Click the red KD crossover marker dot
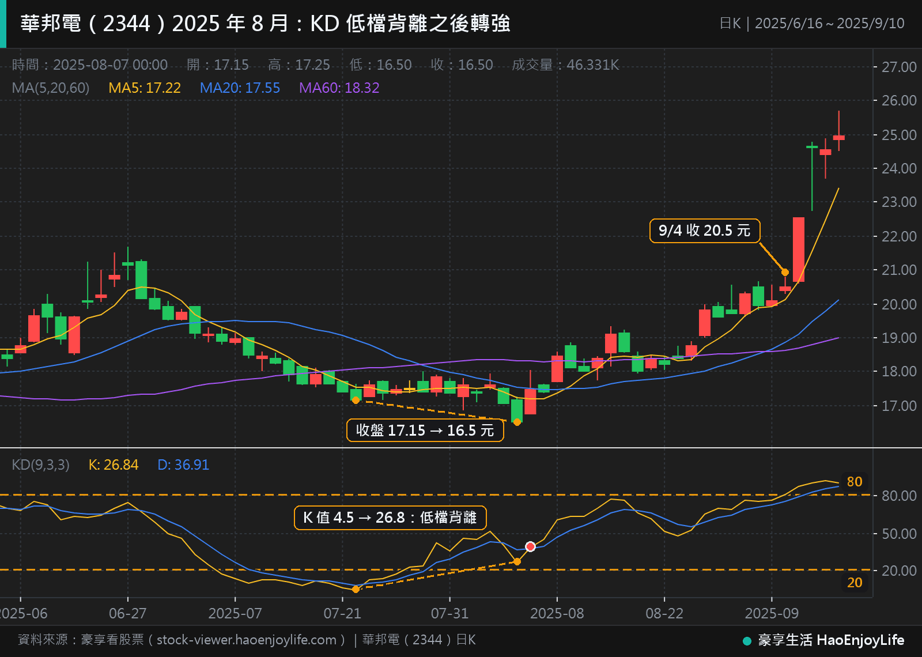Image resolution: width=922 pixels, height=657 pixels. (530, 546)
